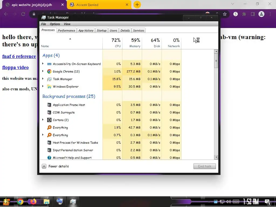
Task: Open the notification center icon
Action: click(267, 202)
